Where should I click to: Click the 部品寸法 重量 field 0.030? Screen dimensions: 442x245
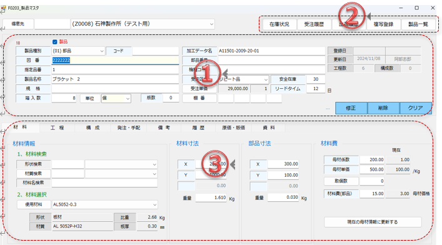[283, 197]
